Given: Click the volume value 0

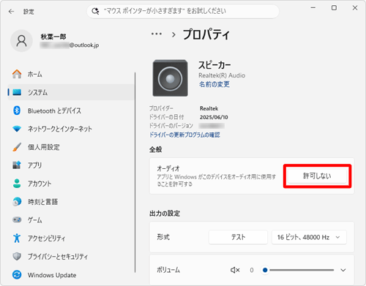Looking at the screenshot, I should pos(252,270).
